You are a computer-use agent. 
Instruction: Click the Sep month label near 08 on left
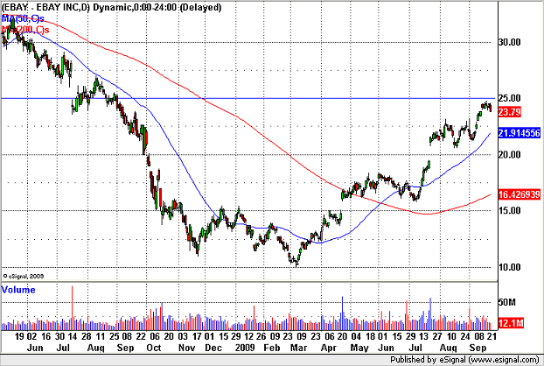[x=125, y=348]
